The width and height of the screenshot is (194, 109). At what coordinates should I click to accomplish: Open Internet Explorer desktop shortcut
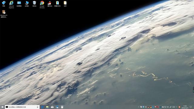click(x=12, y=5)
